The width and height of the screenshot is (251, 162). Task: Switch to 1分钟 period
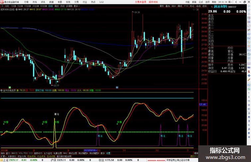click(13, 6)
